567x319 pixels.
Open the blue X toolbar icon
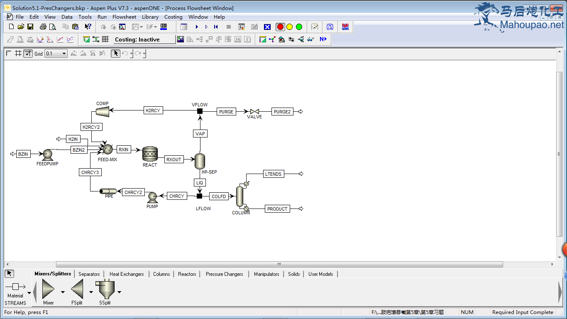click(267, 27)
